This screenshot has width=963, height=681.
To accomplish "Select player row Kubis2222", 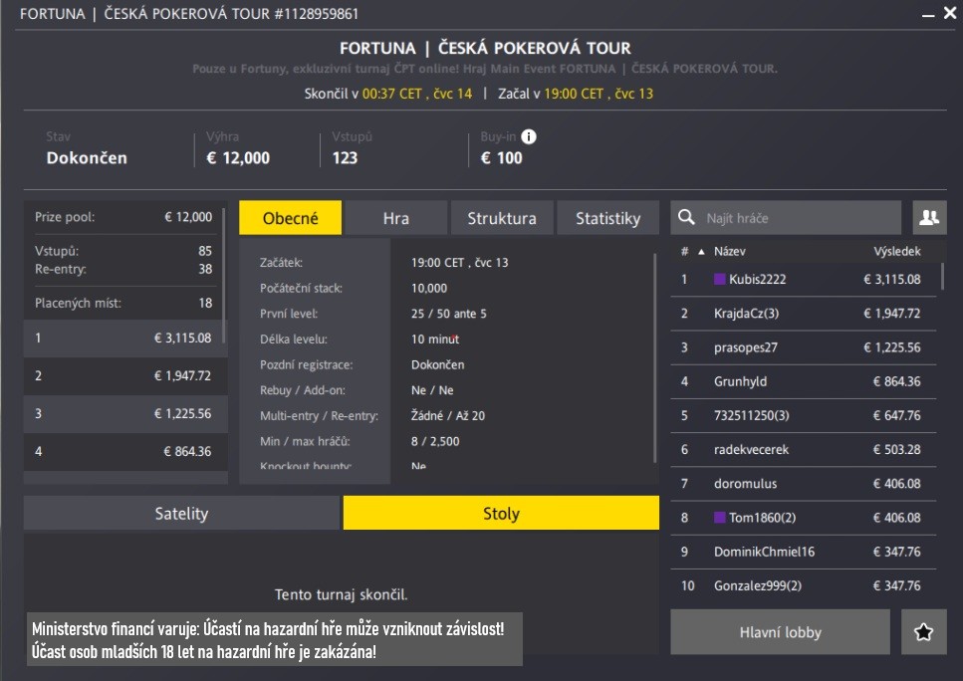I will point(804,279).
